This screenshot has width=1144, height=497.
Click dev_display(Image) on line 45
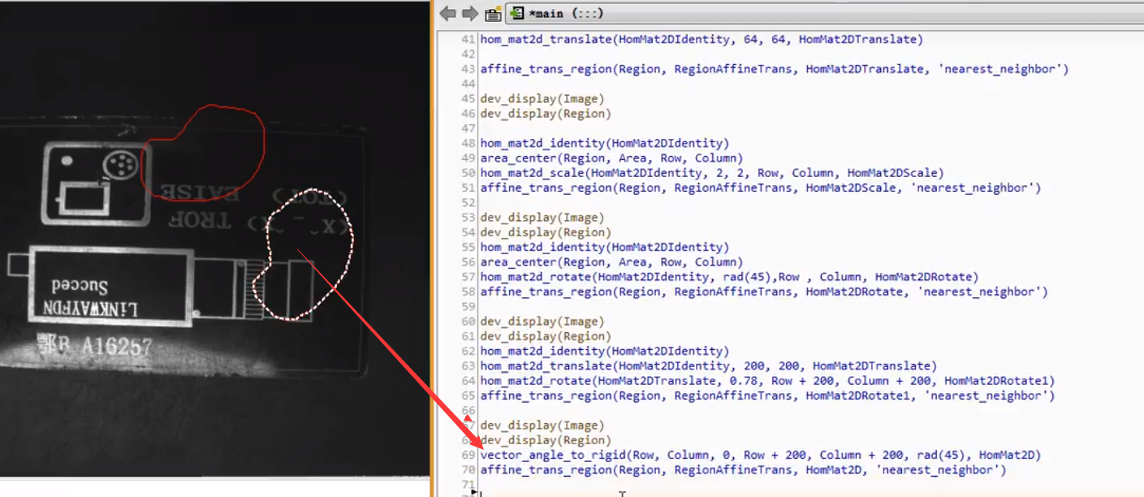pos(542,98)
